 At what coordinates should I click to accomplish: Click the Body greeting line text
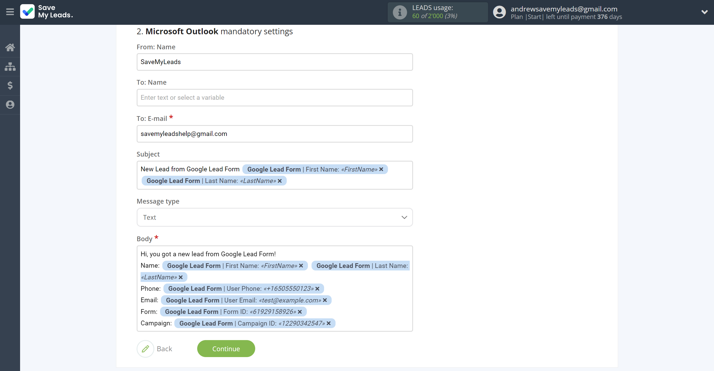click(x=208, y=254)
